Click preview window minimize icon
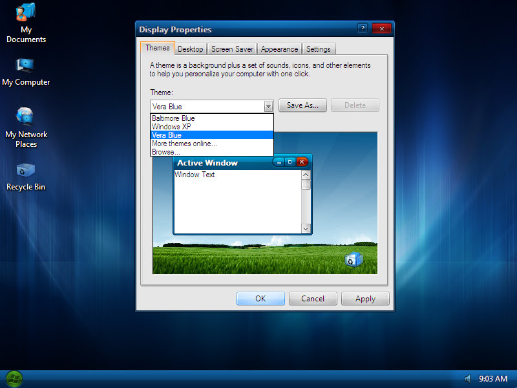 [x=279, y=162]
